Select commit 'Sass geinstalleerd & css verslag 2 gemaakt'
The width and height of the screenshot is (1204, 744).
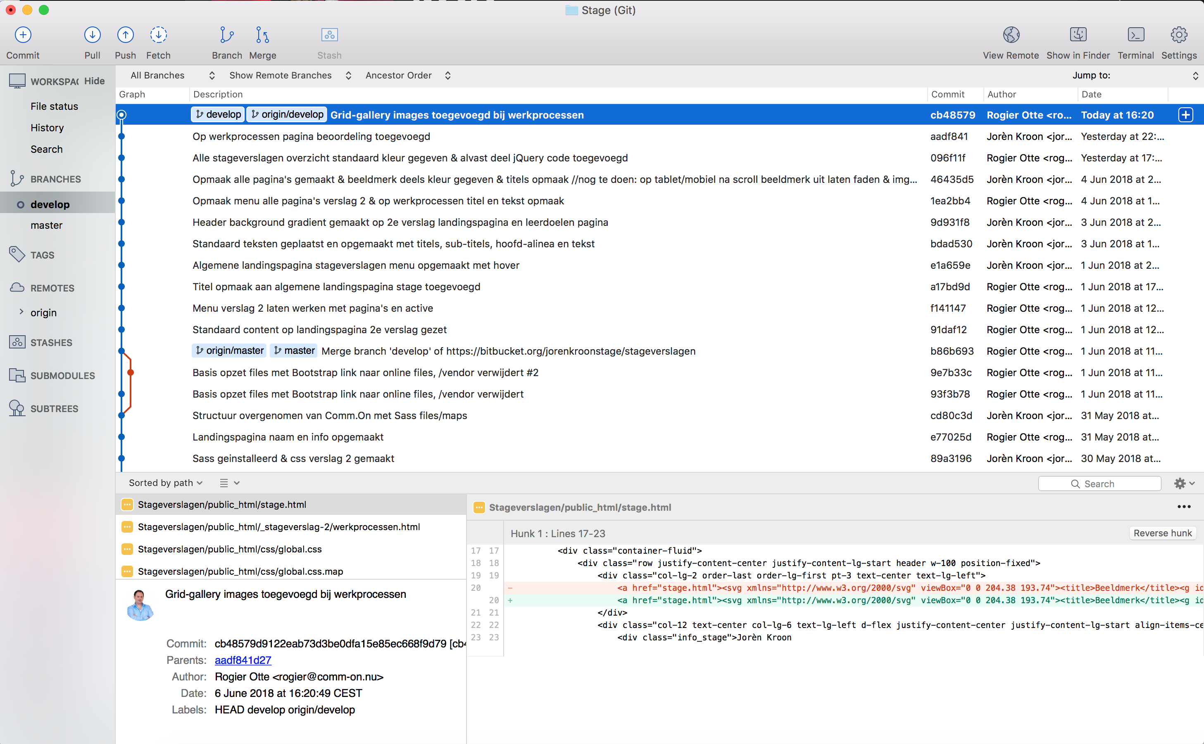pyautogui.click(x=660, y=458)
